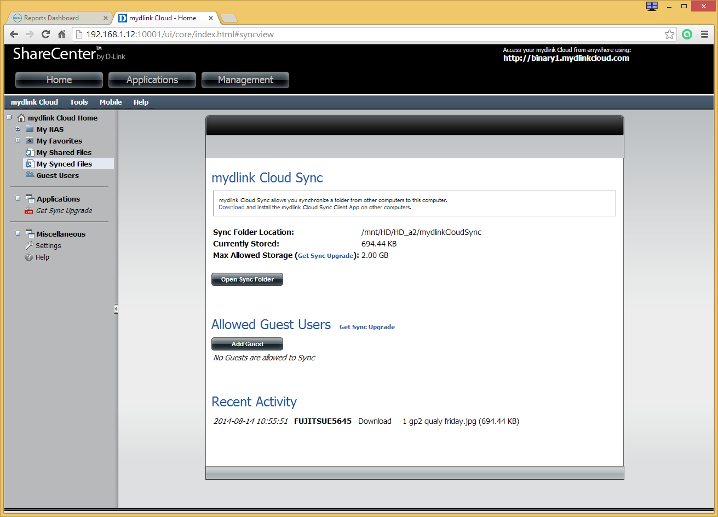The height and width of the screenshot is (517, 718).
Task: Open a new browser tab
Action: [x=228, y=18]
